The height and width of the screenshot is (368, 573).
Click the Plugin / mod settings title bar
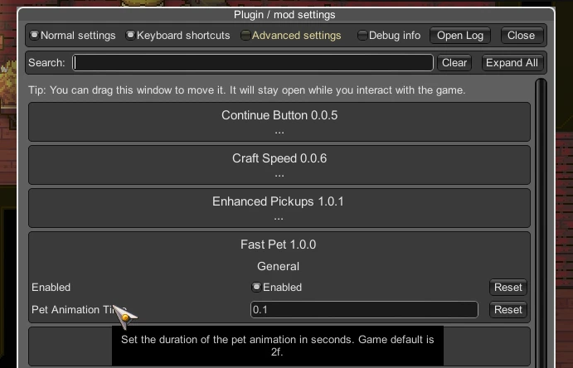[x=284, y=15]
